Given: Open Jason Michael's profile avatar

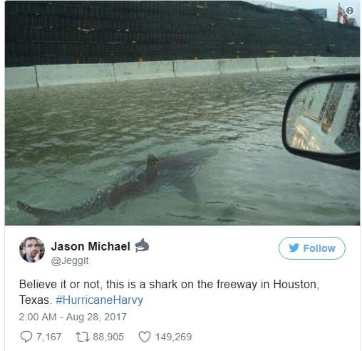Looking at the screenshot, I should coord(32,250).
